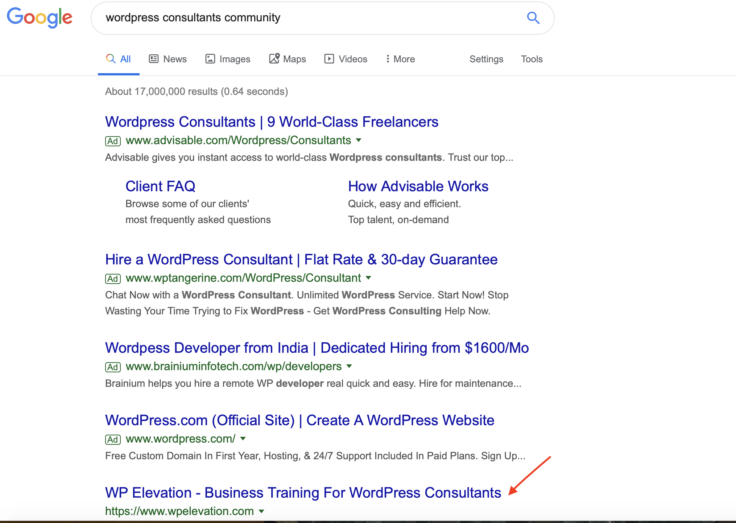The image size is (736, 523).
Task: Open the Maps tab
Action: (288, 59)
